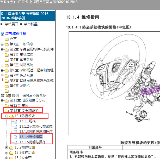Expand 第2章 车身金属构件和装饰件 node

(2, 49)
